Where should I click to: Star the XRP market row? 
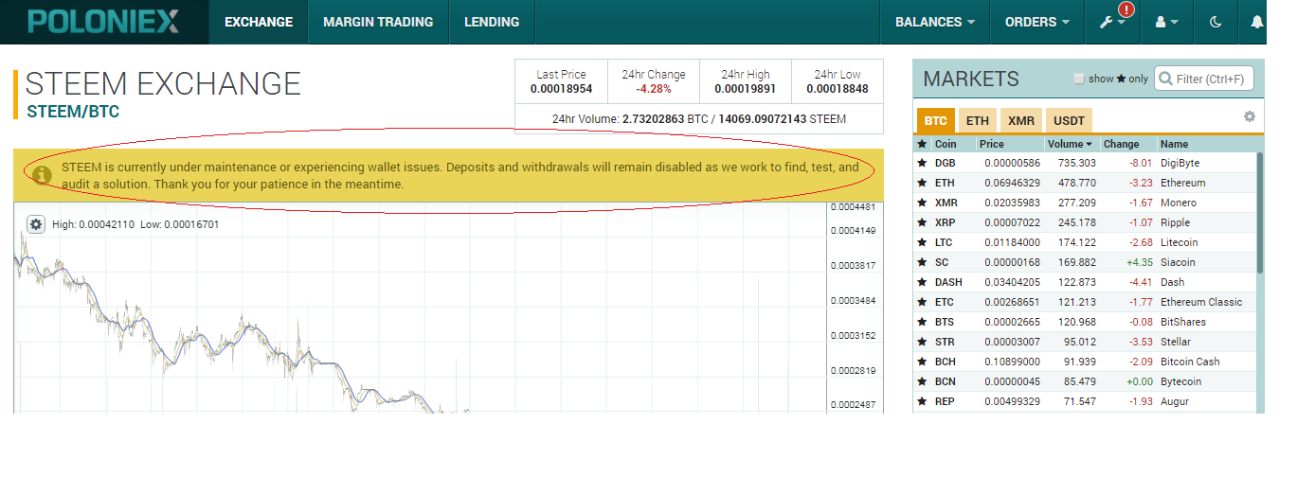pos(922,222)
